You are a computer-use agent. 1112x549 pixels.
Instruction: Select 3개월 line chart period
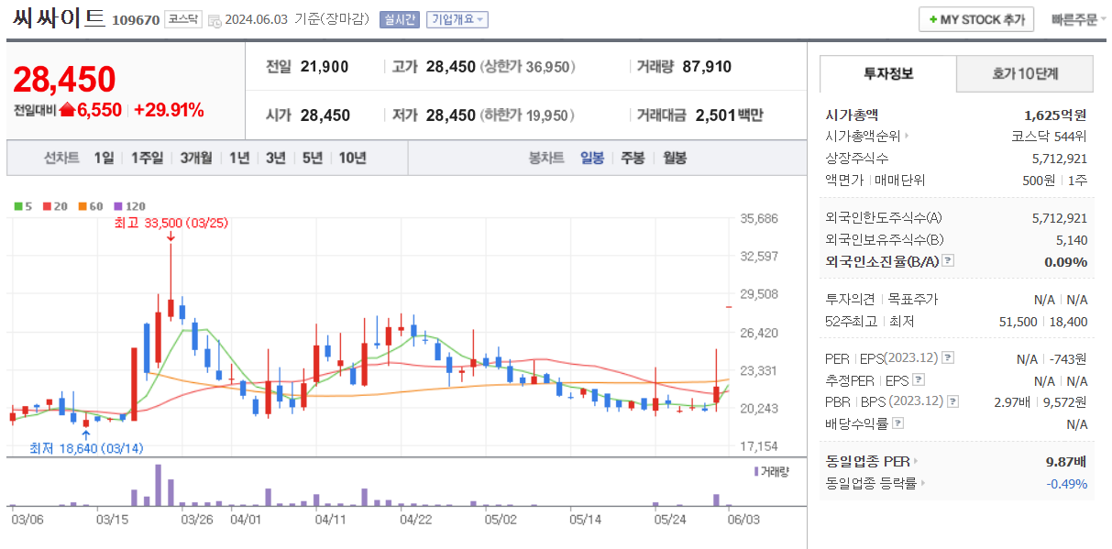pyautogui.click(x=196, y=158)
